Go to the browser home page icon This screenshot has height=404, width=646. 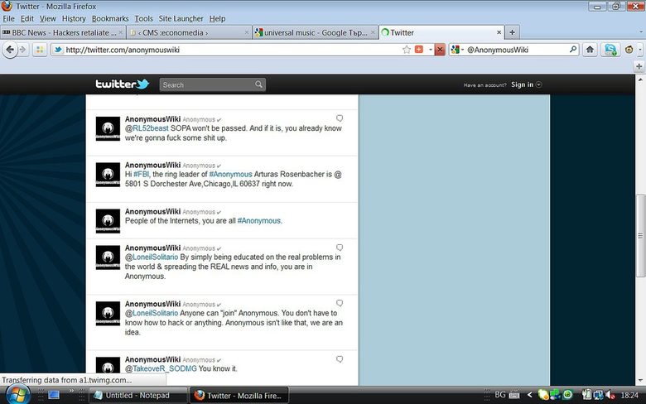590,50
